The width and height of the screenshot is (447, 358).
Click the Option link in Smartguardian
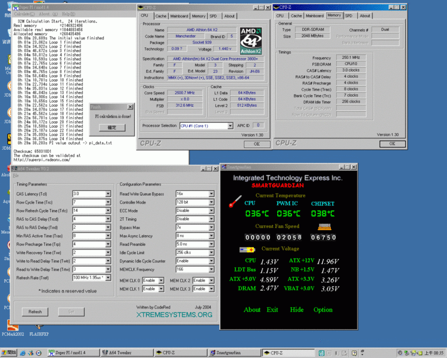[323, 310]
